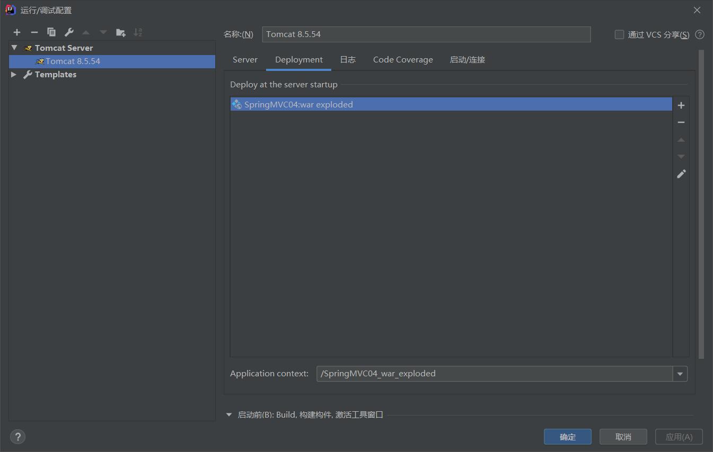Edit artifact with the pencil icon
The height and width of the screenshot is (452, 713).
pyautogui.click(x=681, y=174)
